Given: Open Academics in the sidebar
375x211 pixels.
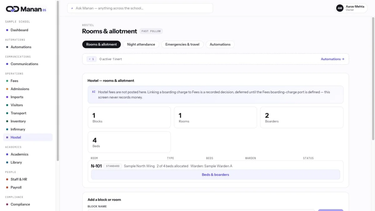Looking at the screenshot, I should [x=28, y=154].
